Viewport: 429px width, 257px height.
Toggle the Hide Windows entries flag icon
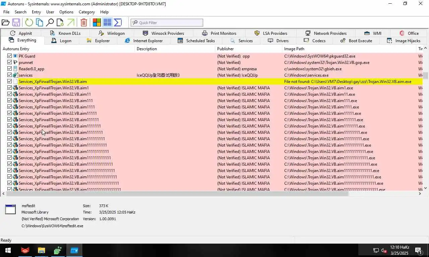(x=97, y=22)
